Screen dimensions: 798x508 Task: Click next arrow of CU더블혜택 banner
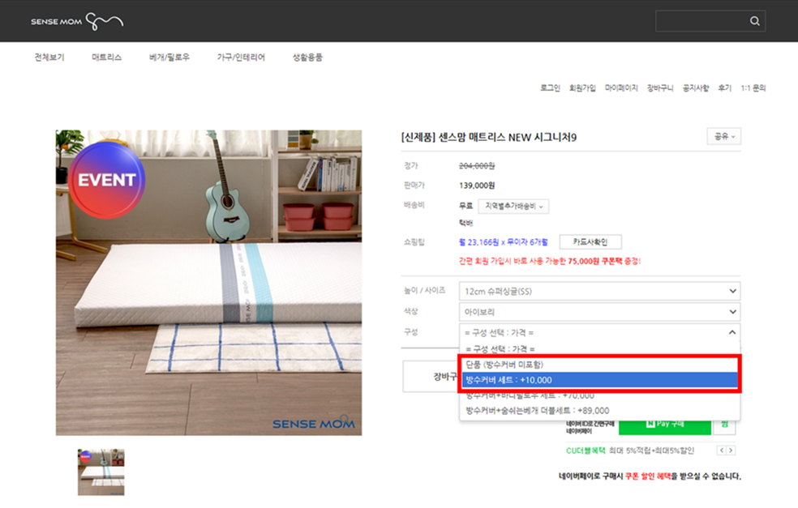tap(731, 450)
